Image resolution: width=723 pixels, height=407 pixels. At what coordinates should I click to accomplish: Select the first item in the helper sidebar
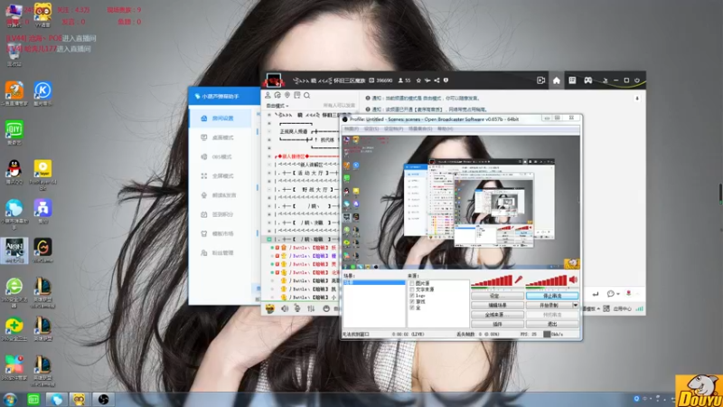[x=221, y=118]
